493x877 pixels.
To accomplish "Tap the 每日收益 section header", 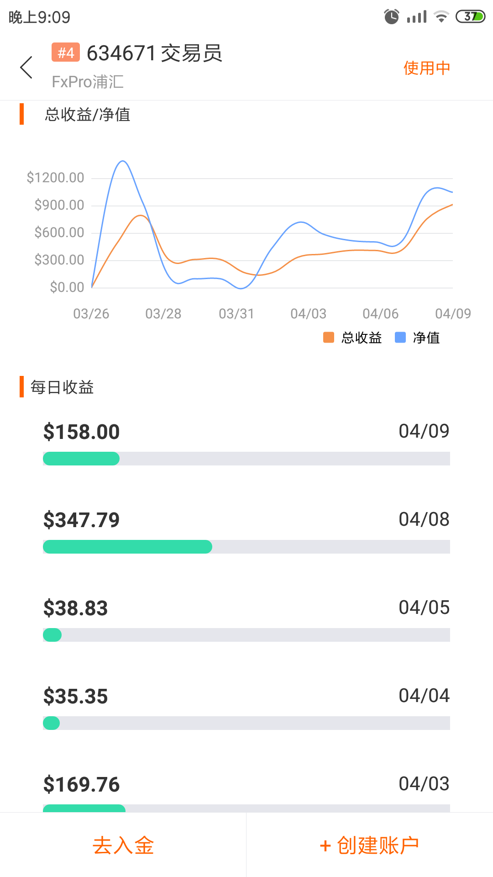I will point(62,387).
